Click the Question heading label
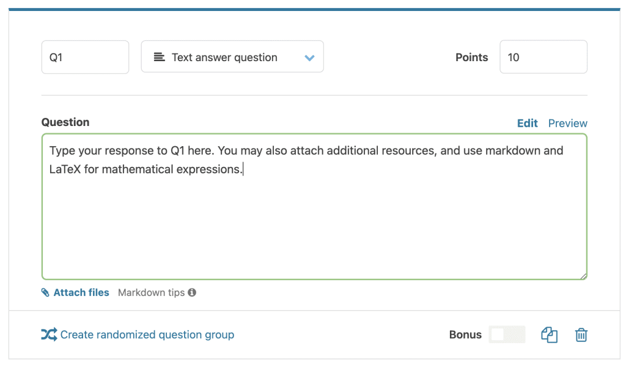The height and width of the screenshot is (367, 626). pos(65,122)
